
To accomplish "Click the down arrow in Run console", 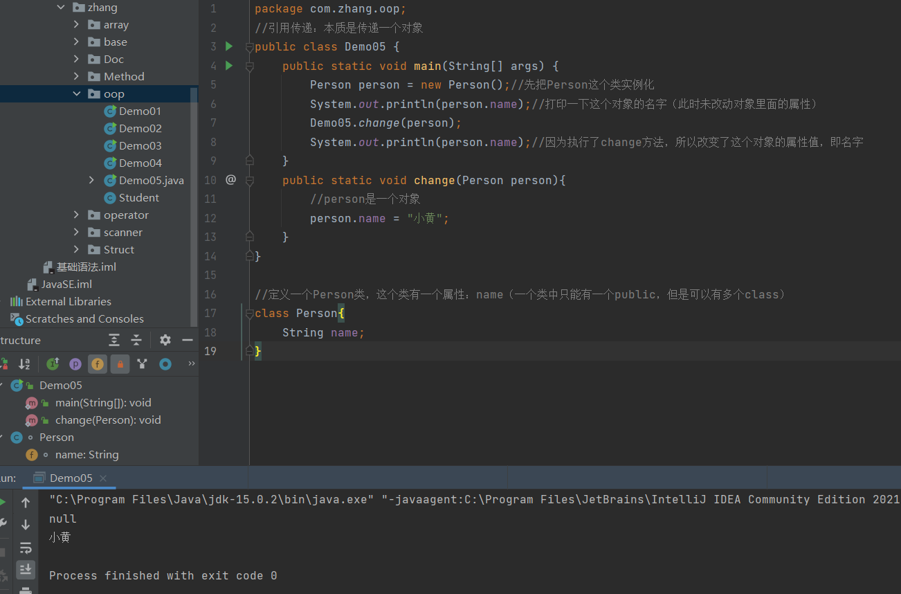I will click(26, 525).
